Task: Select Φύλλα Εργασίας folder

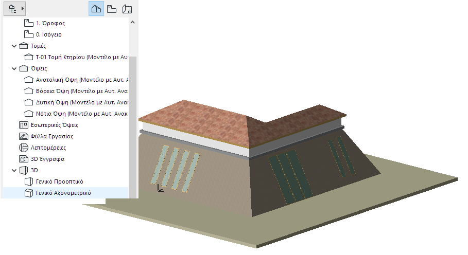Action: click(52, 136)
